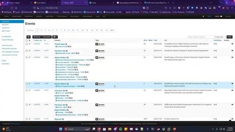
Task: Select REST client in the left sidebar
Action: [x=6, y=31]
